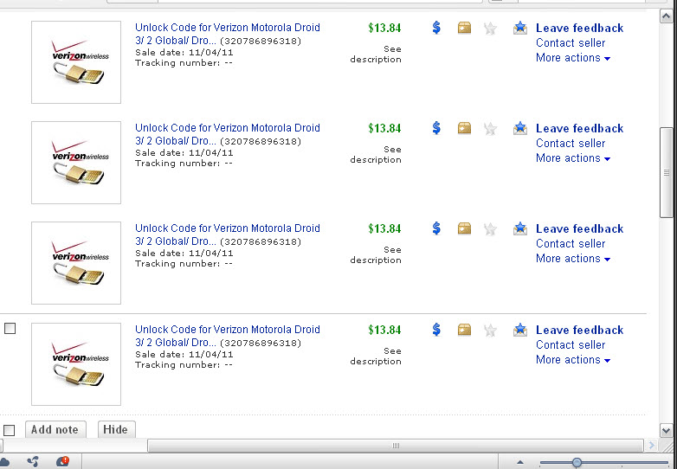This screenshot has width=677, height=469.
Task: Open the second Unlock Code for Verizon title link
Action: click(x=228, y=134)
